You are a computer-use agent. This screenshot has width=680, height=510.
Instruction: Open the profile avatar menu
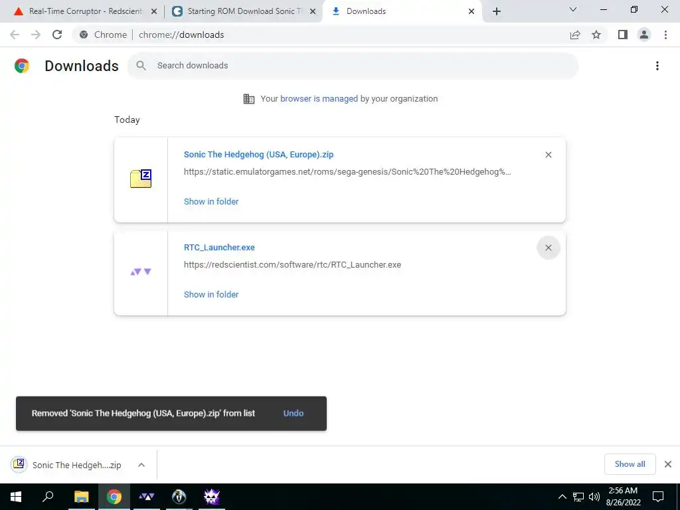point(644,35)
